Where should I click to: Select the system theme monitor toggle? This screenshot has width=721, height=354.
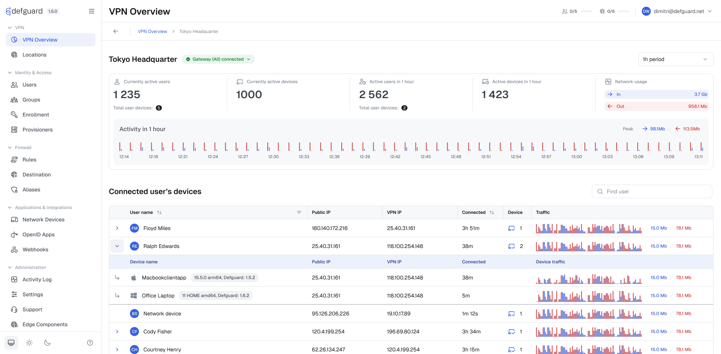point(11,342)
